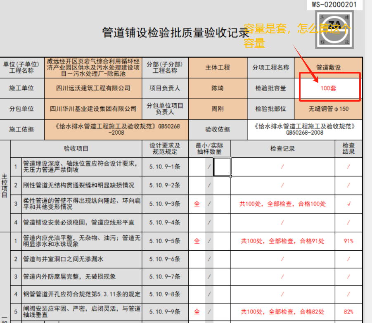Viewport: 372px width, 323px height.
Task: Click the 分项工程名称 label cell
Action: pyautogui.click(x=270, y=68)
